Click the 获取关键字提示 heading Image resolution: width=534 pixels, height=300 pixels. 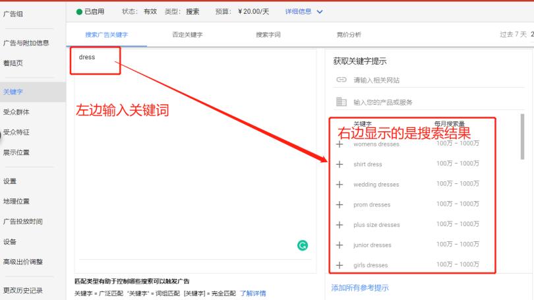coord(360,61)
